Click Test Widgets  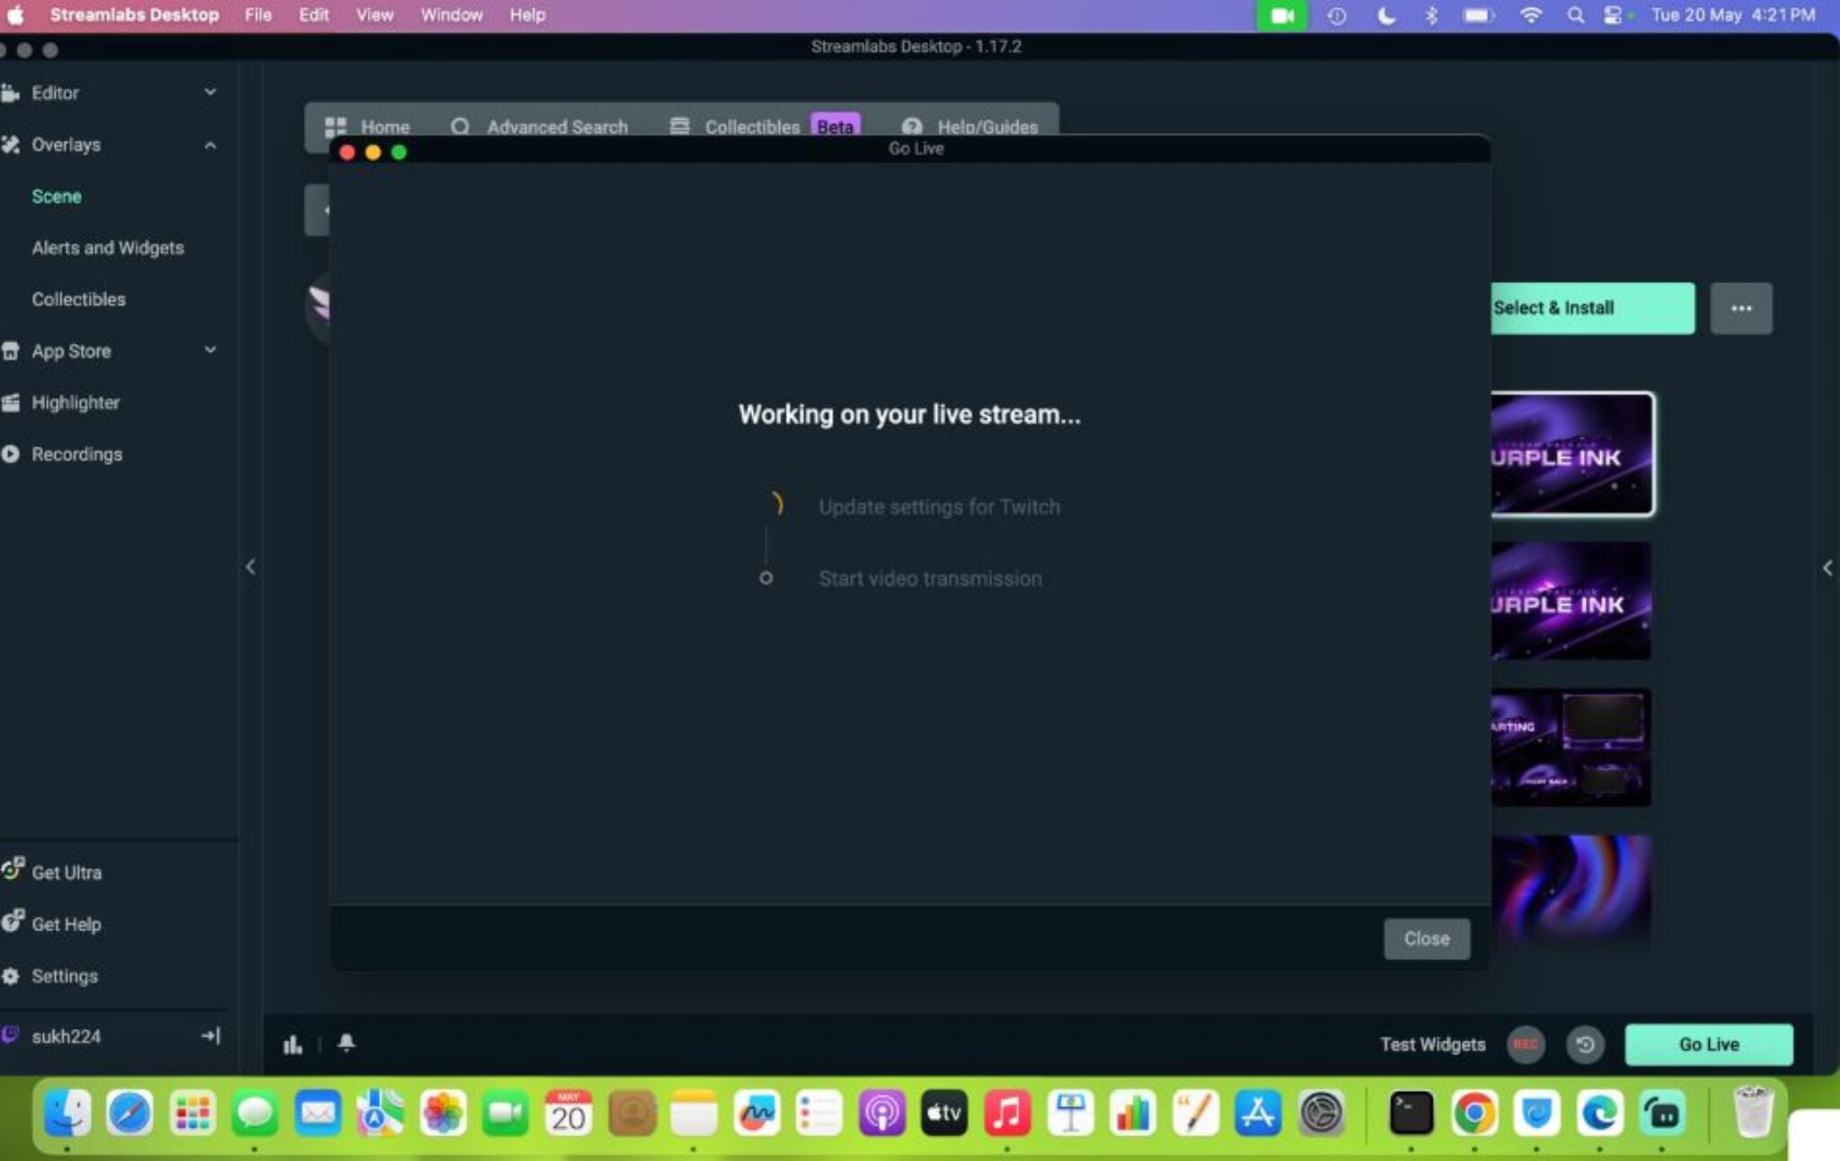1432,1044
